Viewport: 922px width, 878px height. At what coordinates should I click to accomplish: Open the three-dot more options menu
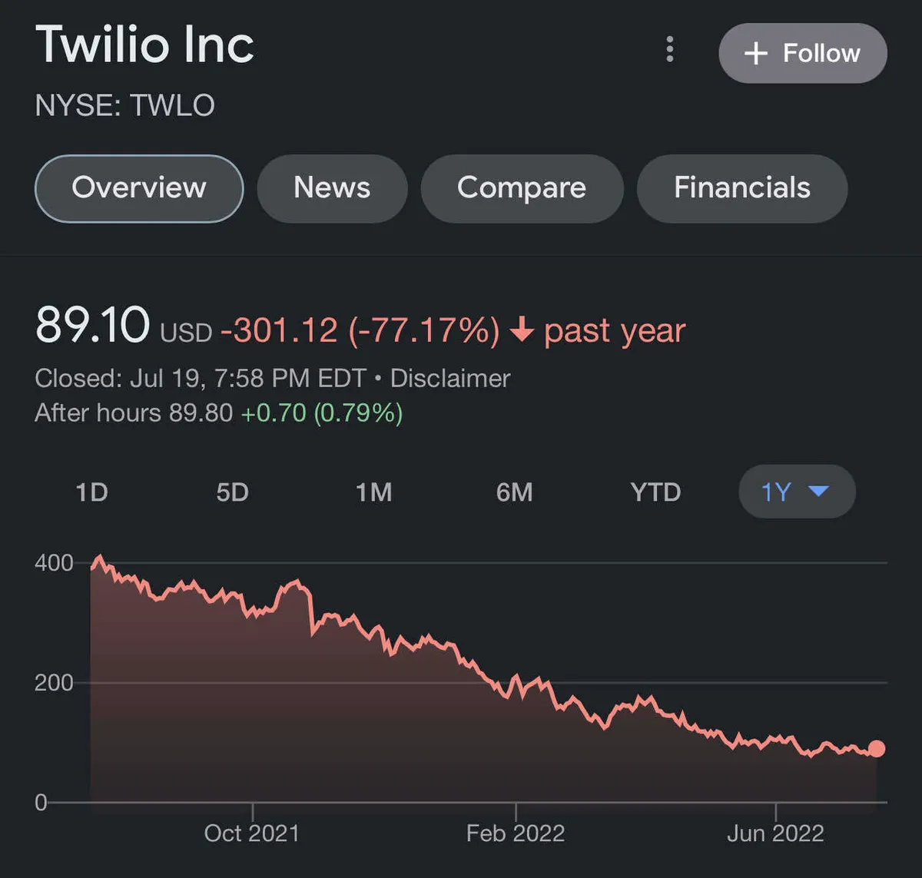tap(670, 49)
